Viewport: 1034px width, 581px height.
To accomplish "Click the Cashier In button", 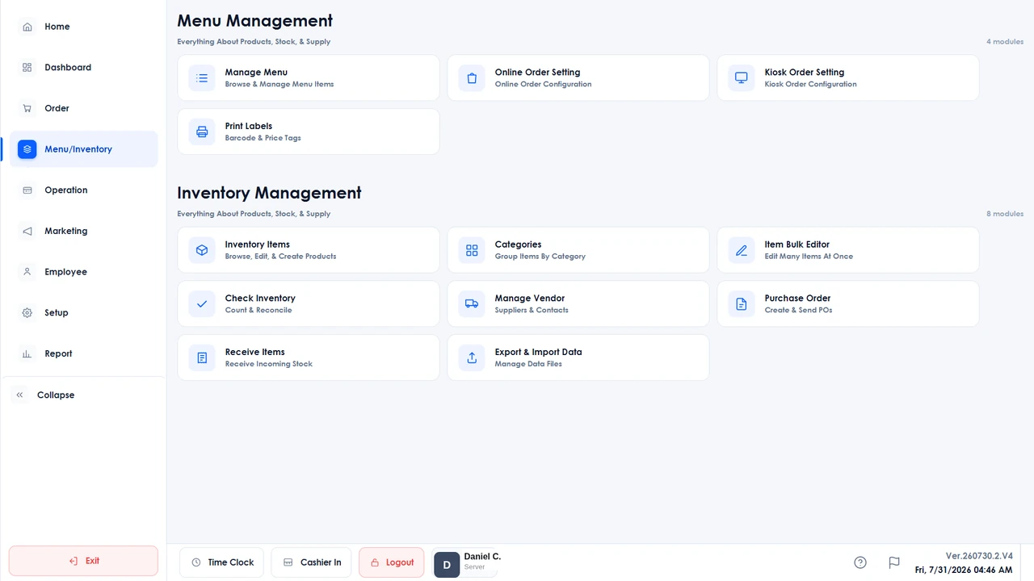I will [x=311, y=562].
